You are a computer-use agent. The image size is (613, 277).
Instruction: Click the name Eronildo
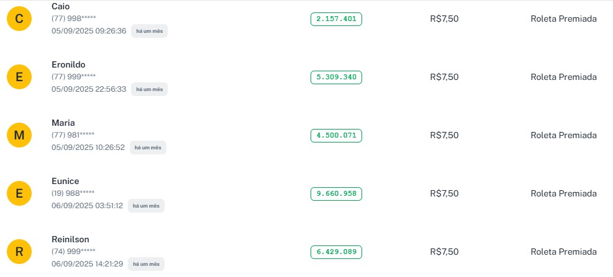pyautogui.click(x=68, y=64)
